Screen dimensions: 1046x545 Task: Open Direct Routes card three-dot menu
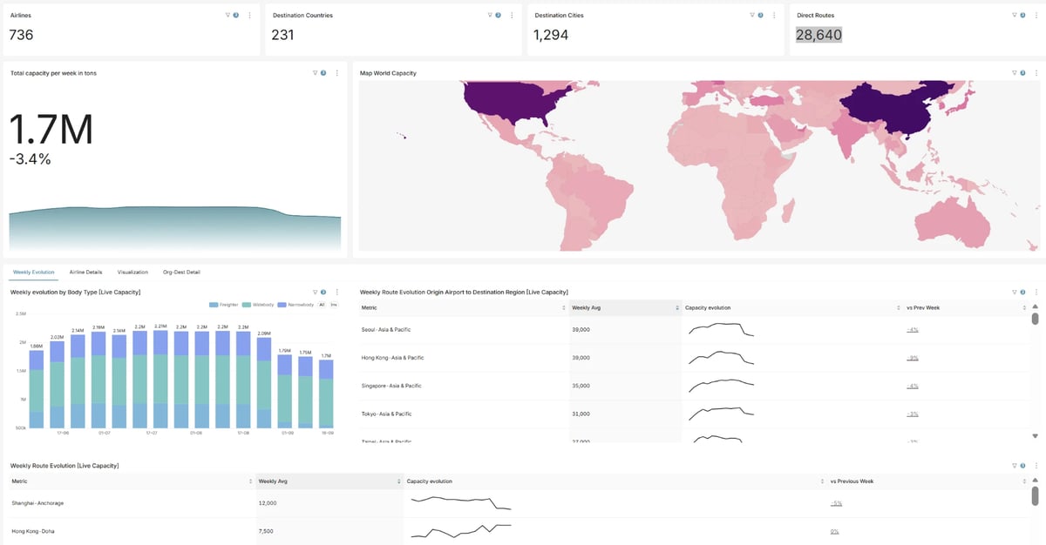[x=1036, y=15]
